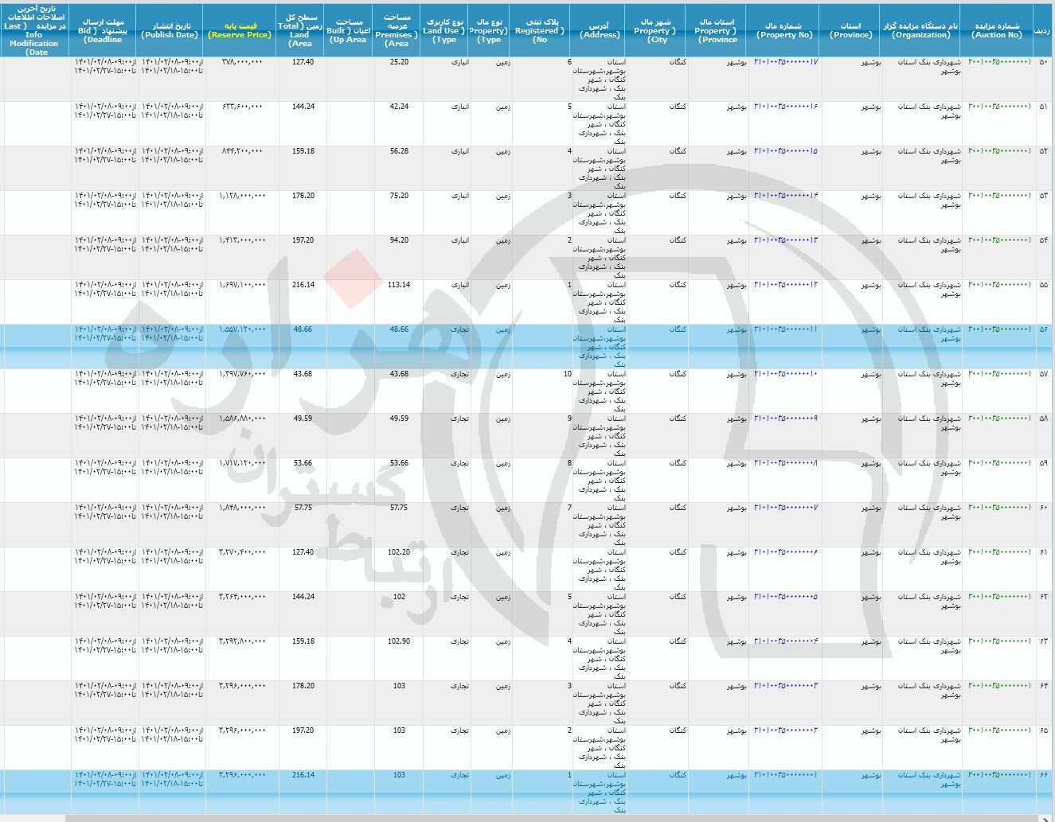Open property number 2101003500000016 link
1055x822 pixels.
tap(786, 107)
